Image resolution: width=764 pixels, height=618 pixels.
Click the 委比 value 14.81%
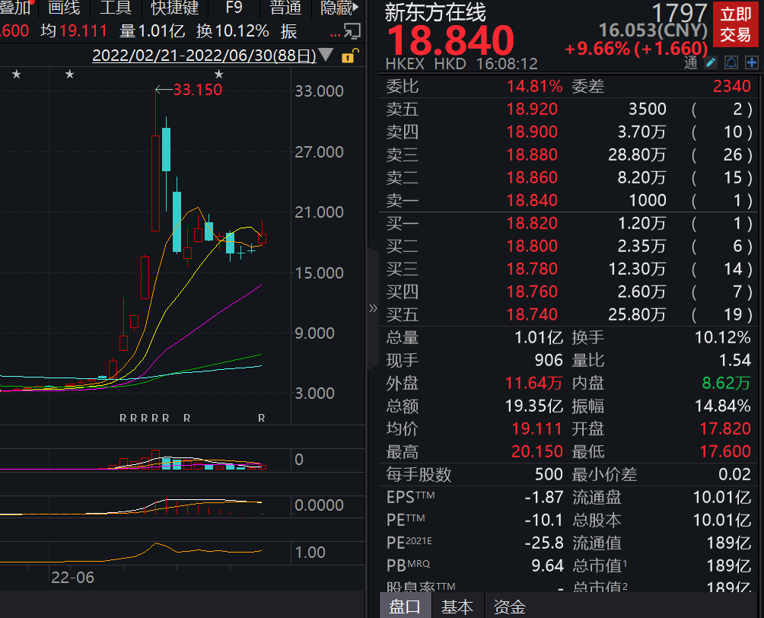coord(534,86)
